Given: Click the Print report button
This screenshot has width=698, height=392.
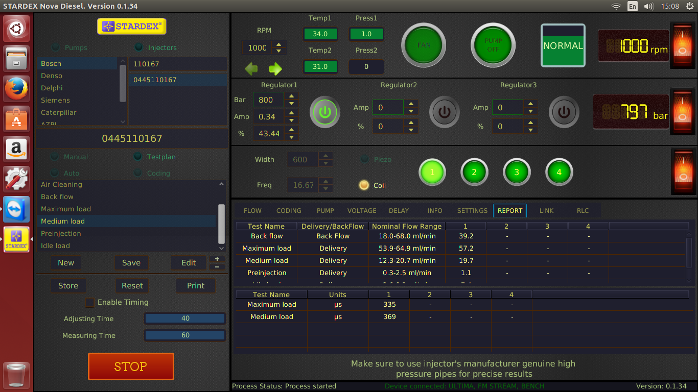Looking at the screenshot, I should 196,286.
